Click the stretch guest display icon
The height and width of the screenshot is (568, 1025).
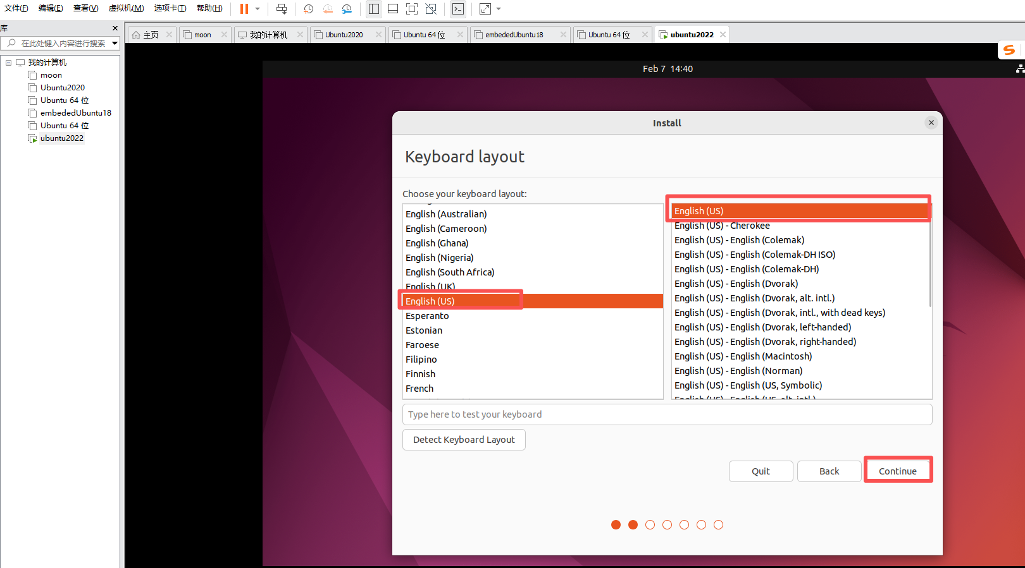point(485,9)
